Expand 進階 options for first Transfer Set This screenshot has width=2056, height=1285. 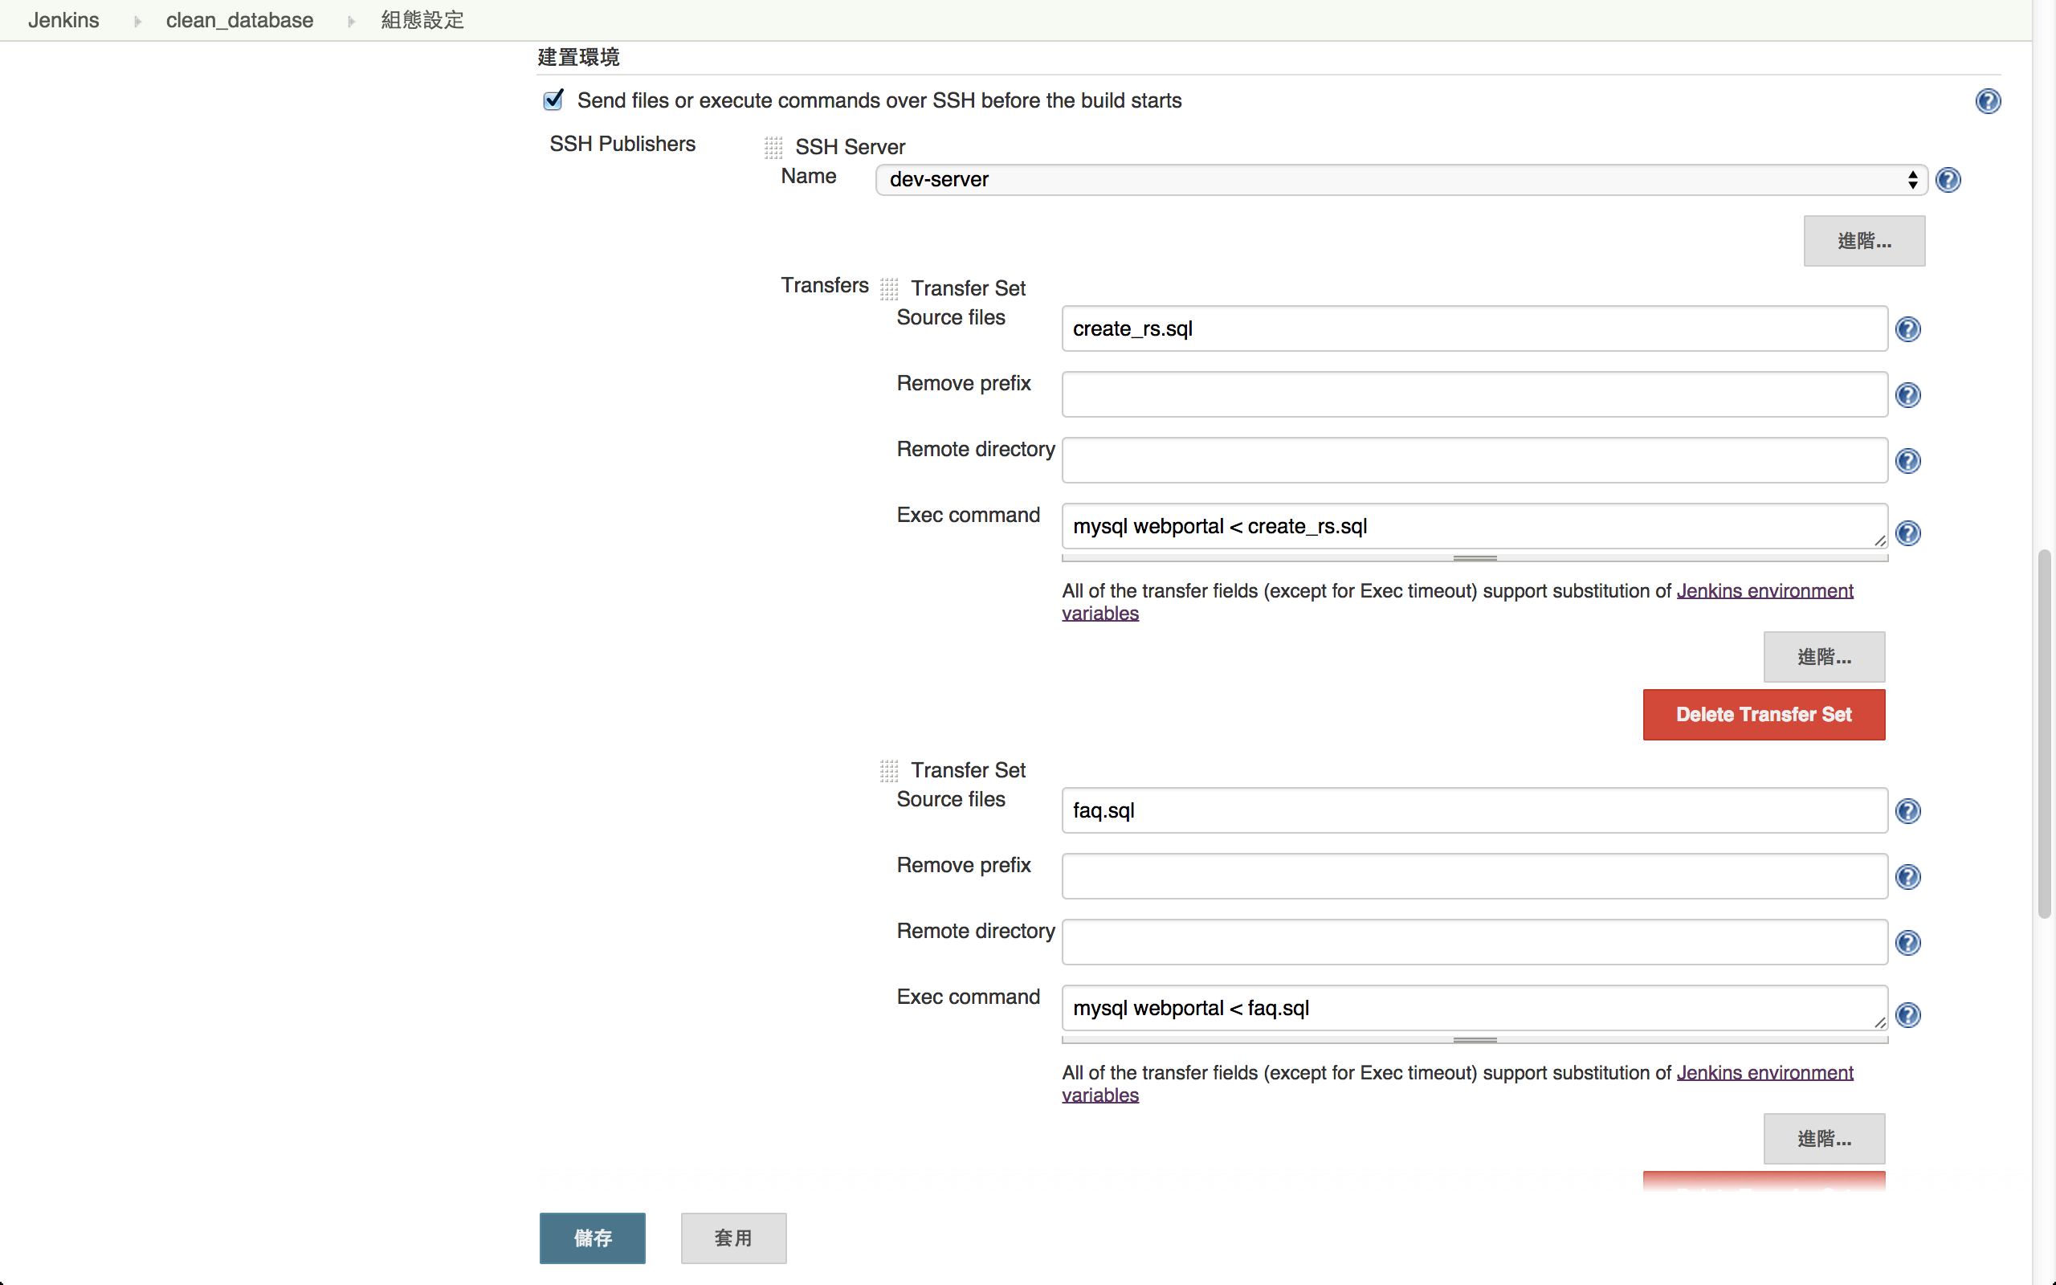pos(1824,656)
